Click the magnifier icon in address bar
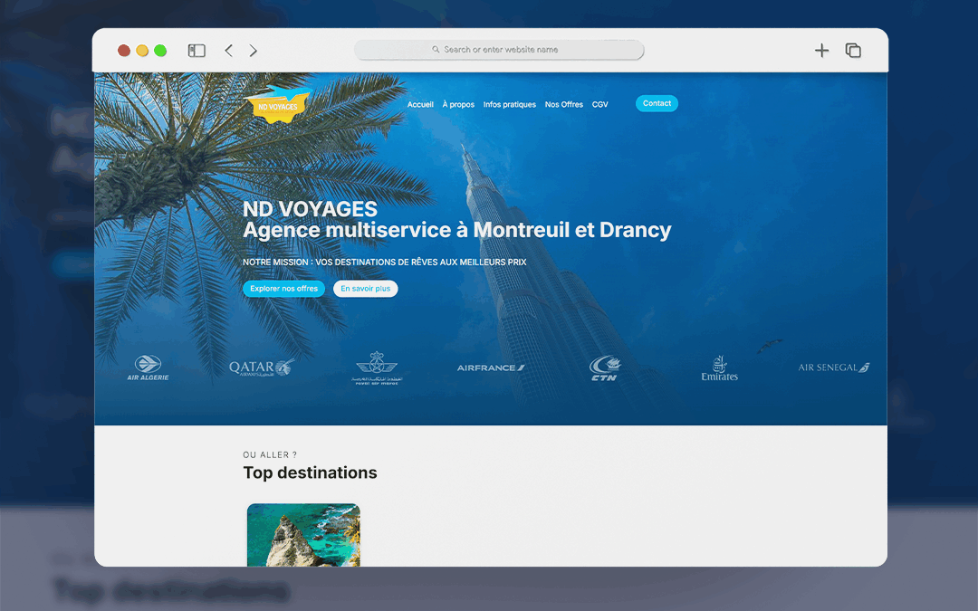Viewport: 978px width, 611px height. tap(436, 49)
